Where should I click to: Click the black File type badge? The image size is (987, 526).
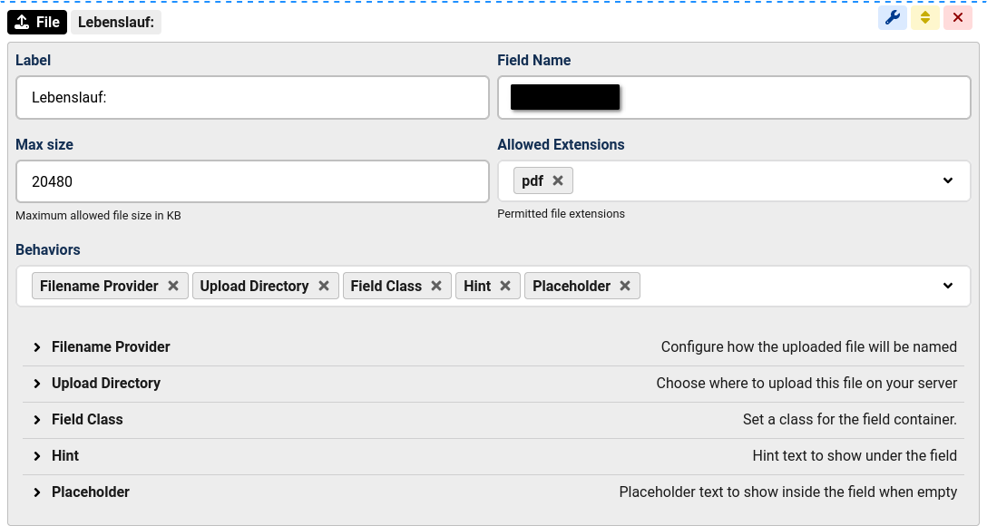[x=37, y=22]
